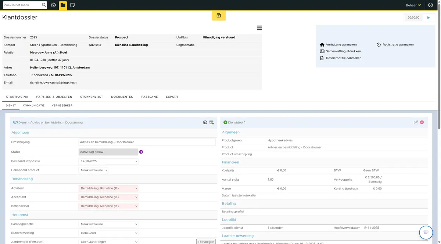Screen dimensions: 441x244
Task: Open the Aanbrenger (Persoon) dropdown
Action: point(108,242)
